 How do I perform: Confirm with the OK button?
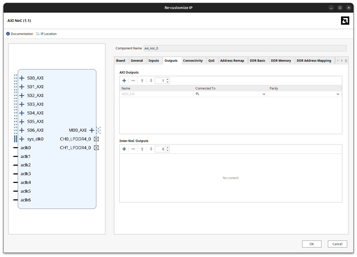point(312,244)
